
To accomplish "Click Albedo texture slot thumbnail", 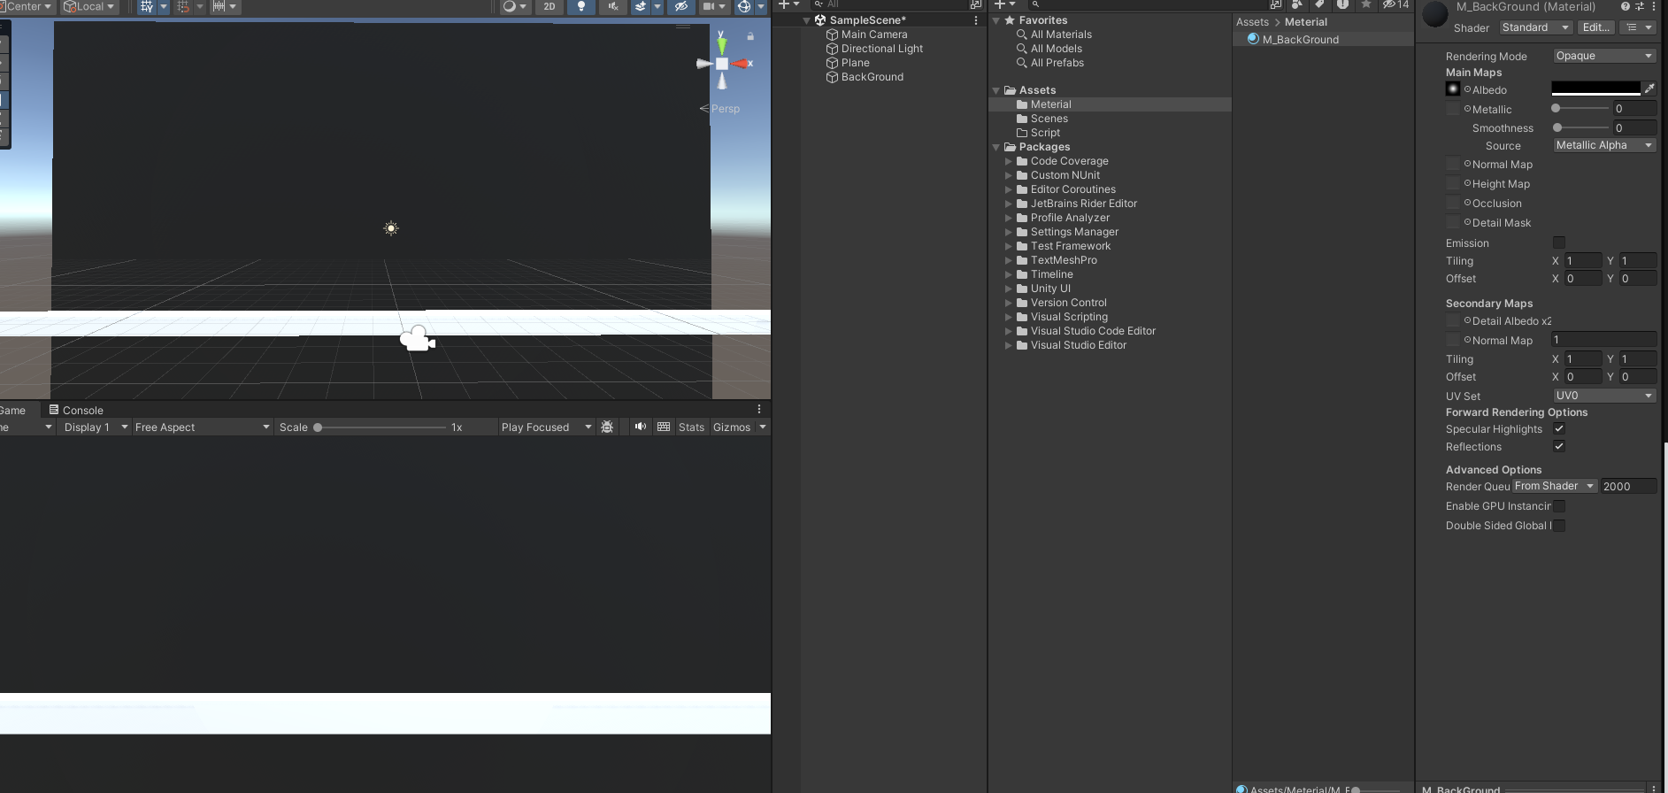I will click(1452, 89).
